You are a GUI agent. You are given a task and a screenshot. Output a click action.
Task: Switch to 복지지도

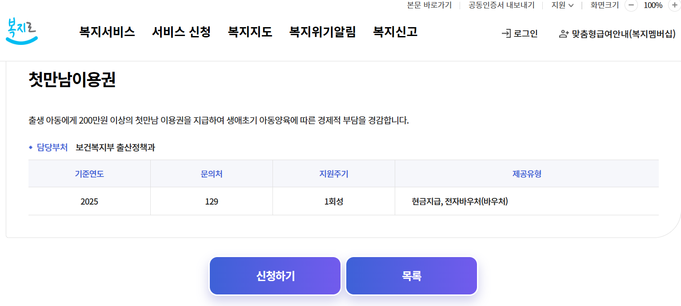tap(250, 32)
